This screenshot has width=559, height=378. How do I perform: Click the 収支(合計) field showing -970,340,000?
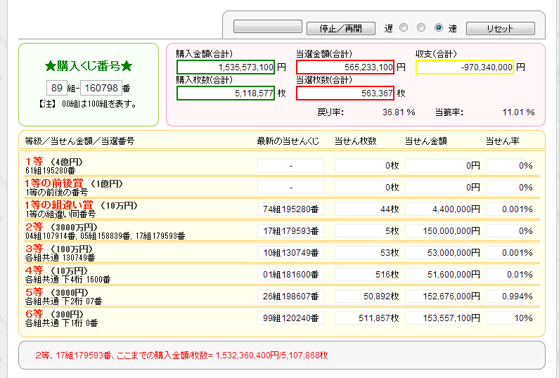click(x=465, y=67)
